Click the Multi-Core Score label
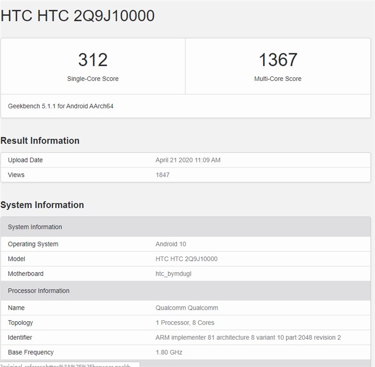 pos(278,79)
